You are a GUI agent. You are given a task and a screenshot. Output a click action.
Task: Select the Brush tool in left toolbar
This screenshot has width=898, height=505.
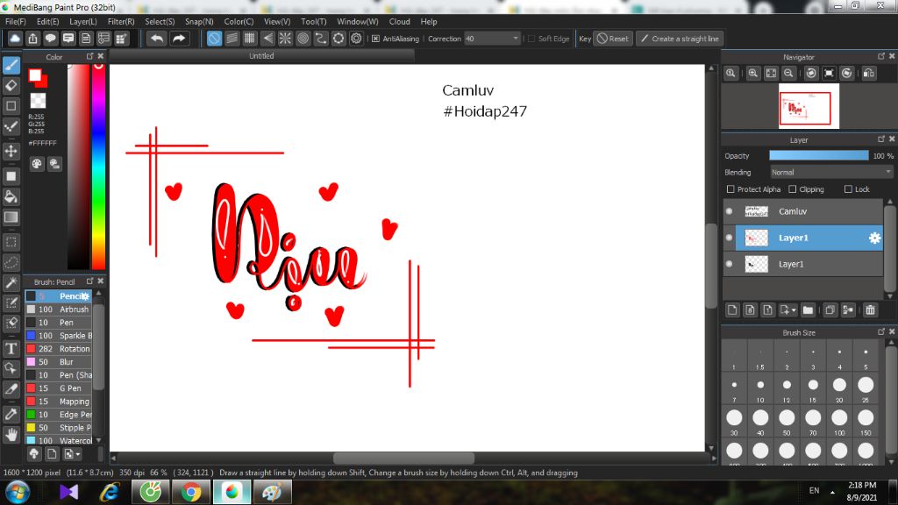tap(11, 65)
